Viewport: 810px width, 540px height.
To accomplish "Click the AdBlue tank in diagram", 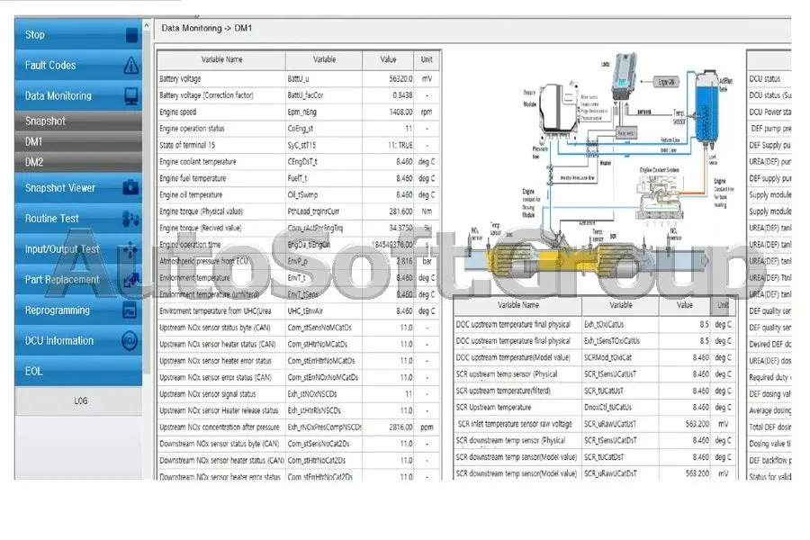I will [x=706, y=106].
